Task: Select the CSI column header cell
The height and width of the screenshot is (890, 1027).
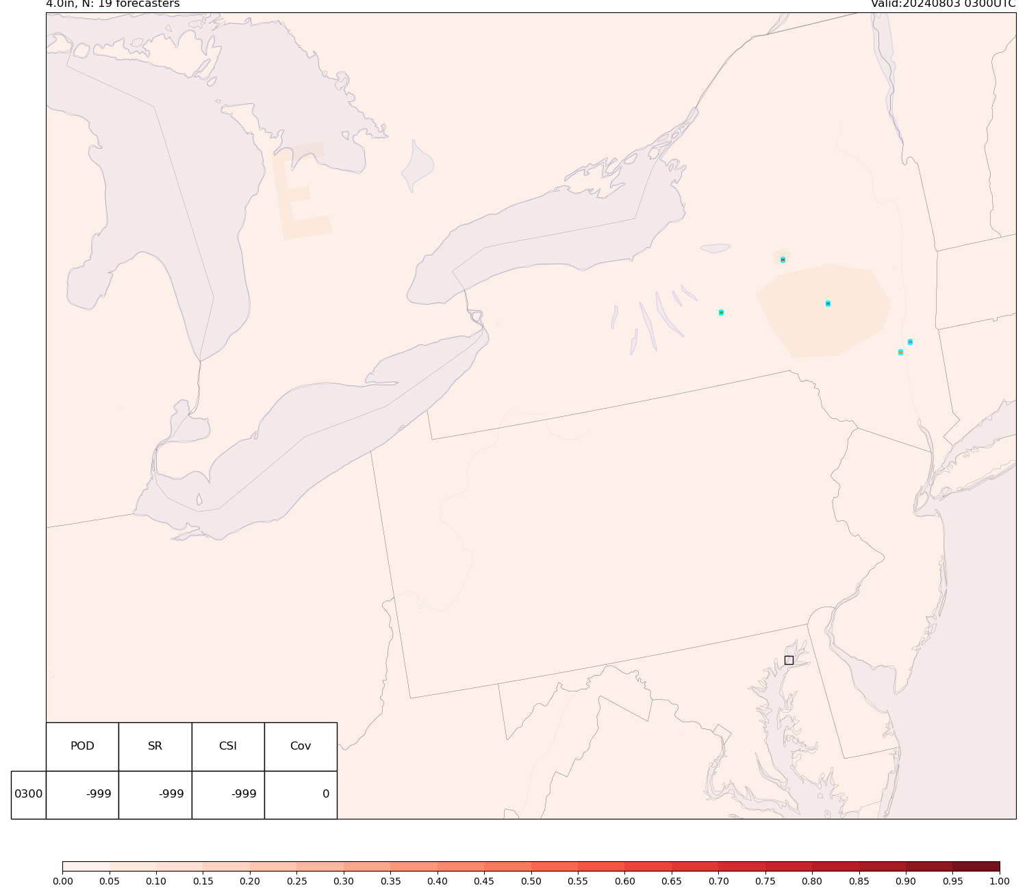Action: tap(228, 746)
